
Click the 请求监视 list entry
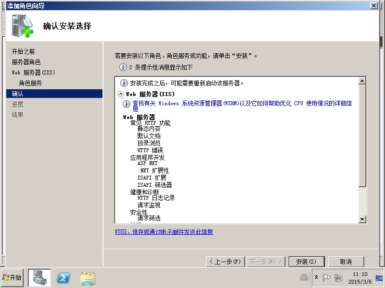pos(149,205)
